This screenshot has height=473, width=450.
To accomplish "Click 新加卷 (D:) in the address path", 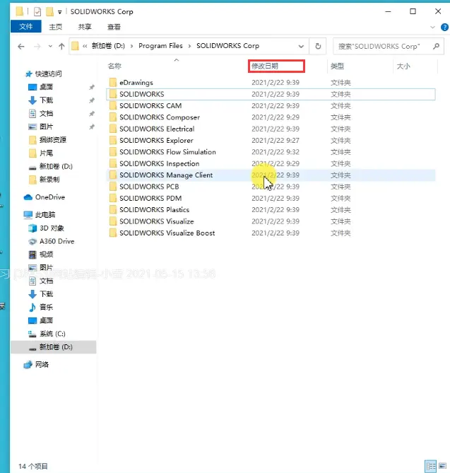I will coord(108,46).
